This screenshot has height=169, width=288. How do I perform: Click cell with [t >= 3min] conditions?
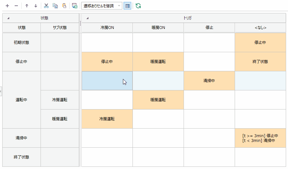(x=260, y=138)
